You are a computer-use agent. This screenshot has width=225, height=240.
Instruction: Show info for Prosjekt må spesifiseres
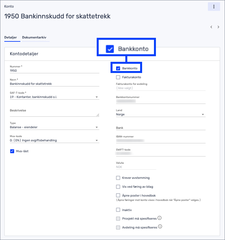(160, 218)
